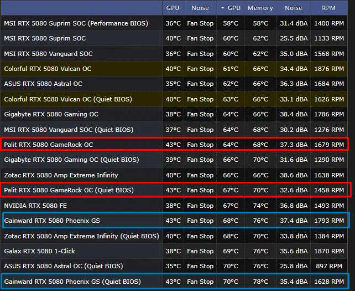Viewport: 355px width, 291px height.
Task: Select Gainward RTX 5080 Phoenix GS name
Action: click(52, 221)
